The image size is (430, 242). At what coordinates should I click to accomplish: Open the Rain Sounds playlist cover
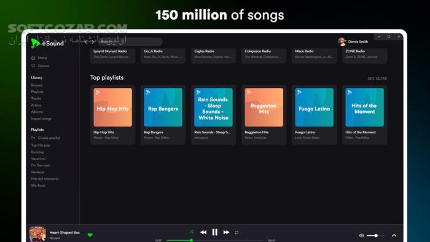point(213,107)
